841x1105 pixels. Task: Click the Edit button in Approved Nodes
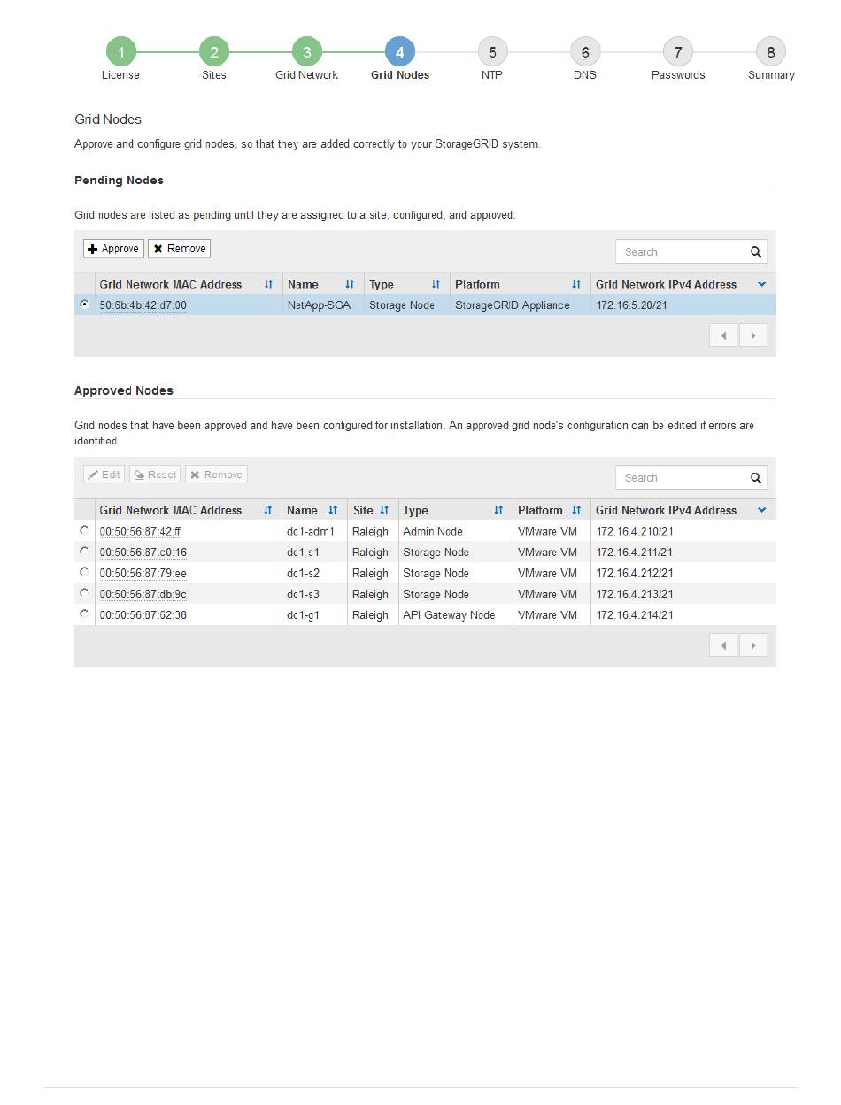[104, 475]
